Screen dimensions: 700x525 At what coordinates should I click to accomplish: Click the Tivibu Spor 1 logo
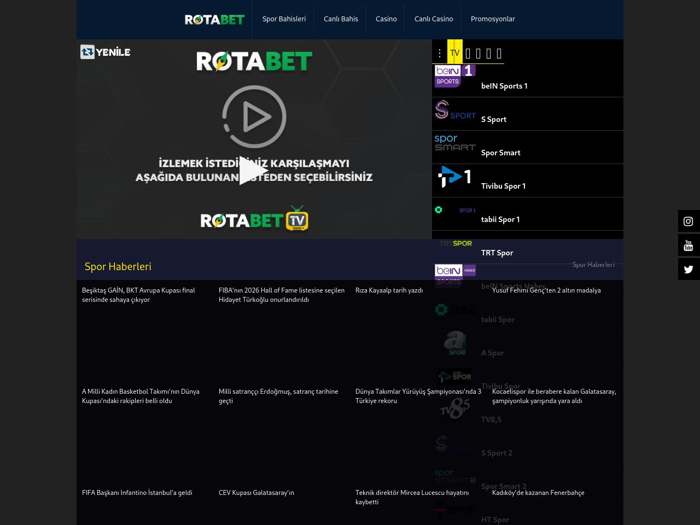click(x=455, y=177)
